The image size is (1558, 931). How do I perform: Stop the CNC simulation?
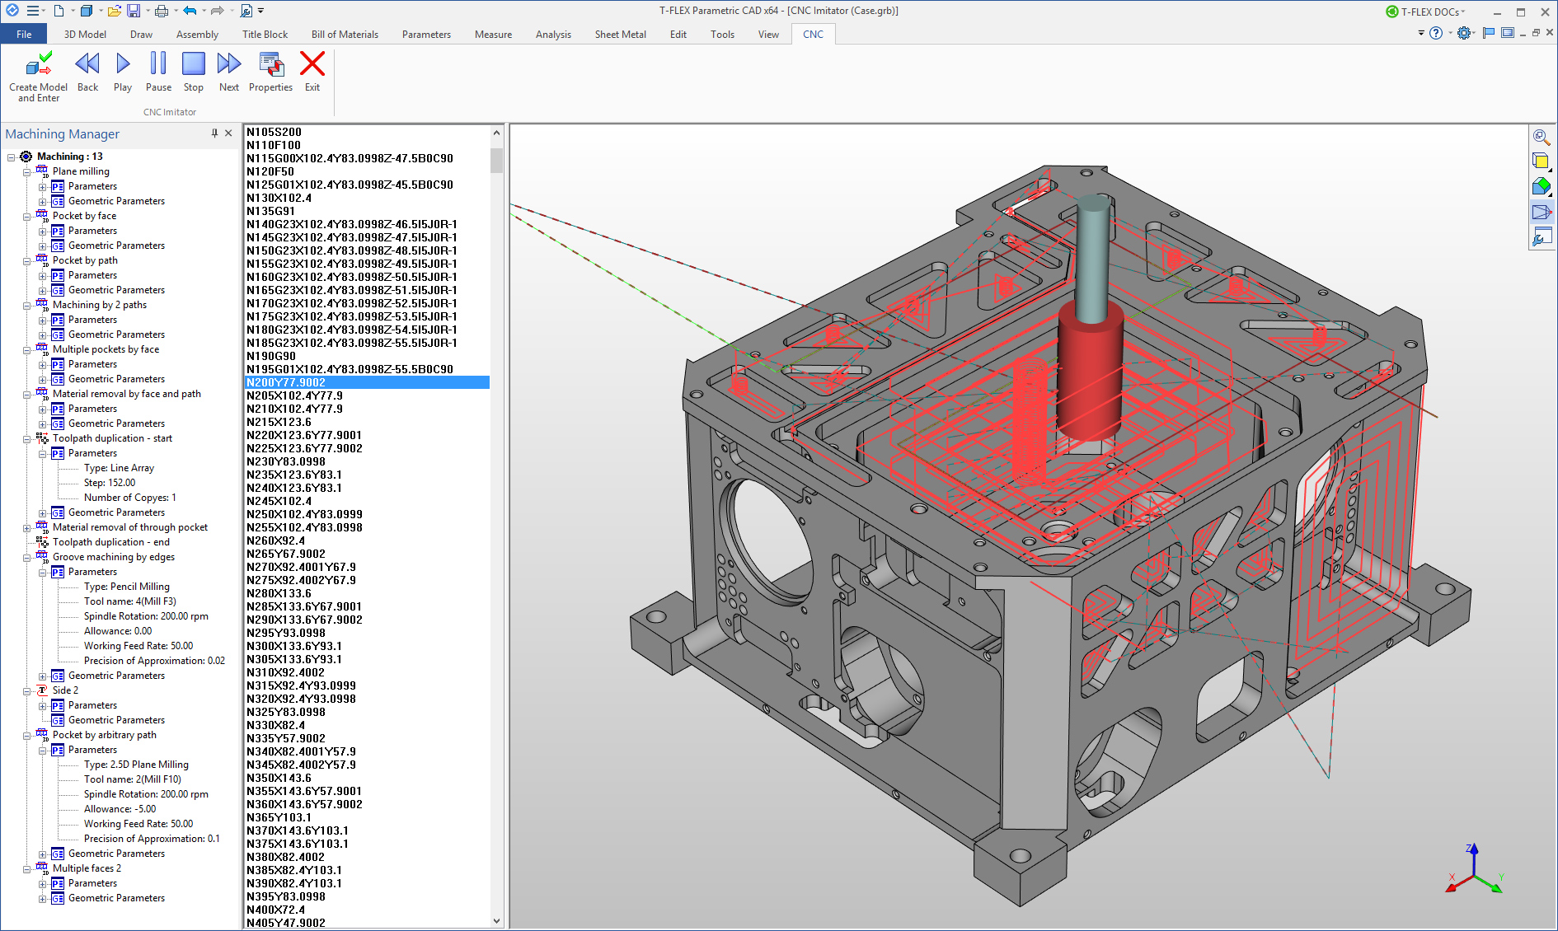pyautogui.click(x=194, y=64)
